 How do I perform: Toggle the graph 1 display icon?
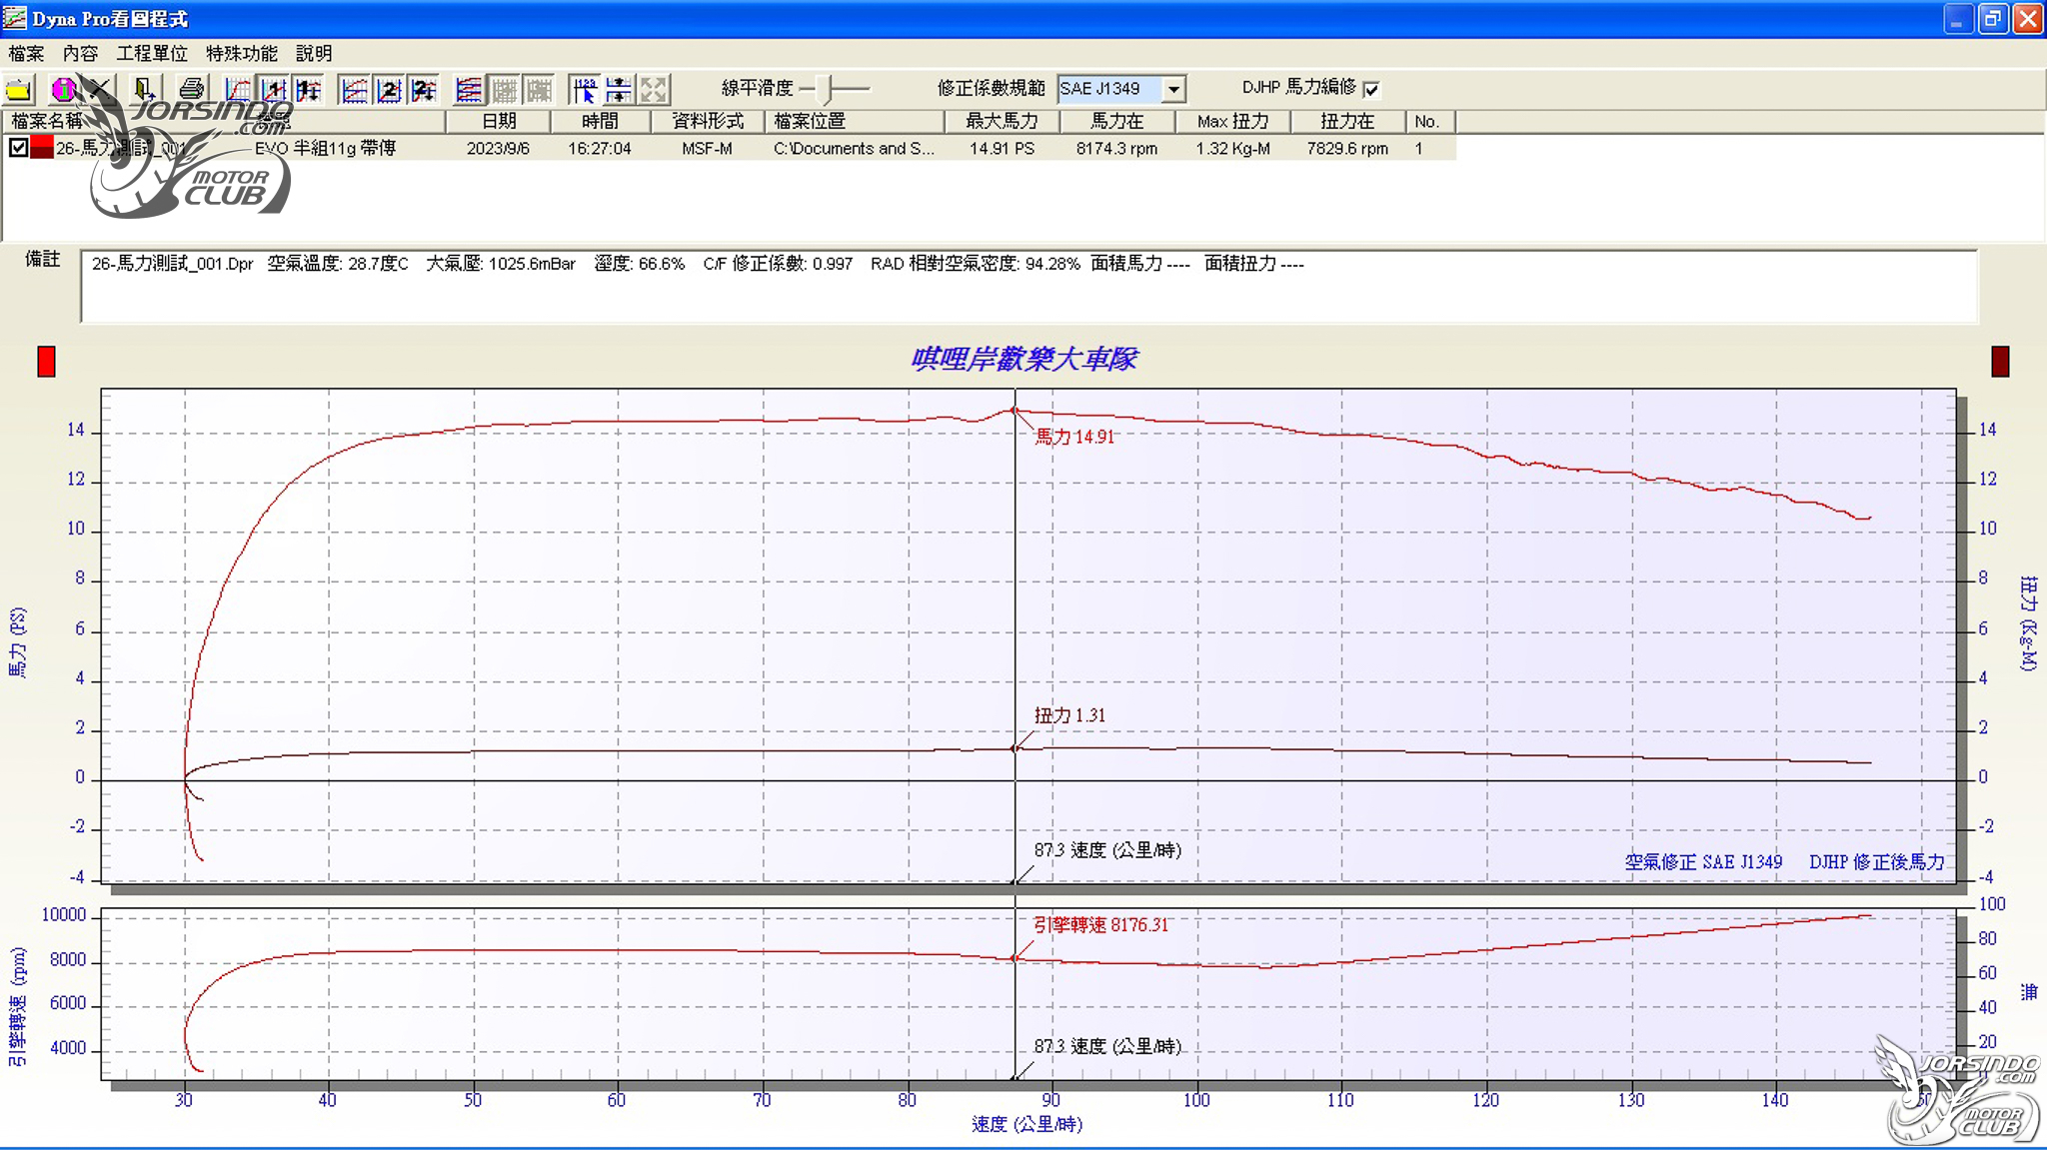point(273,90)
